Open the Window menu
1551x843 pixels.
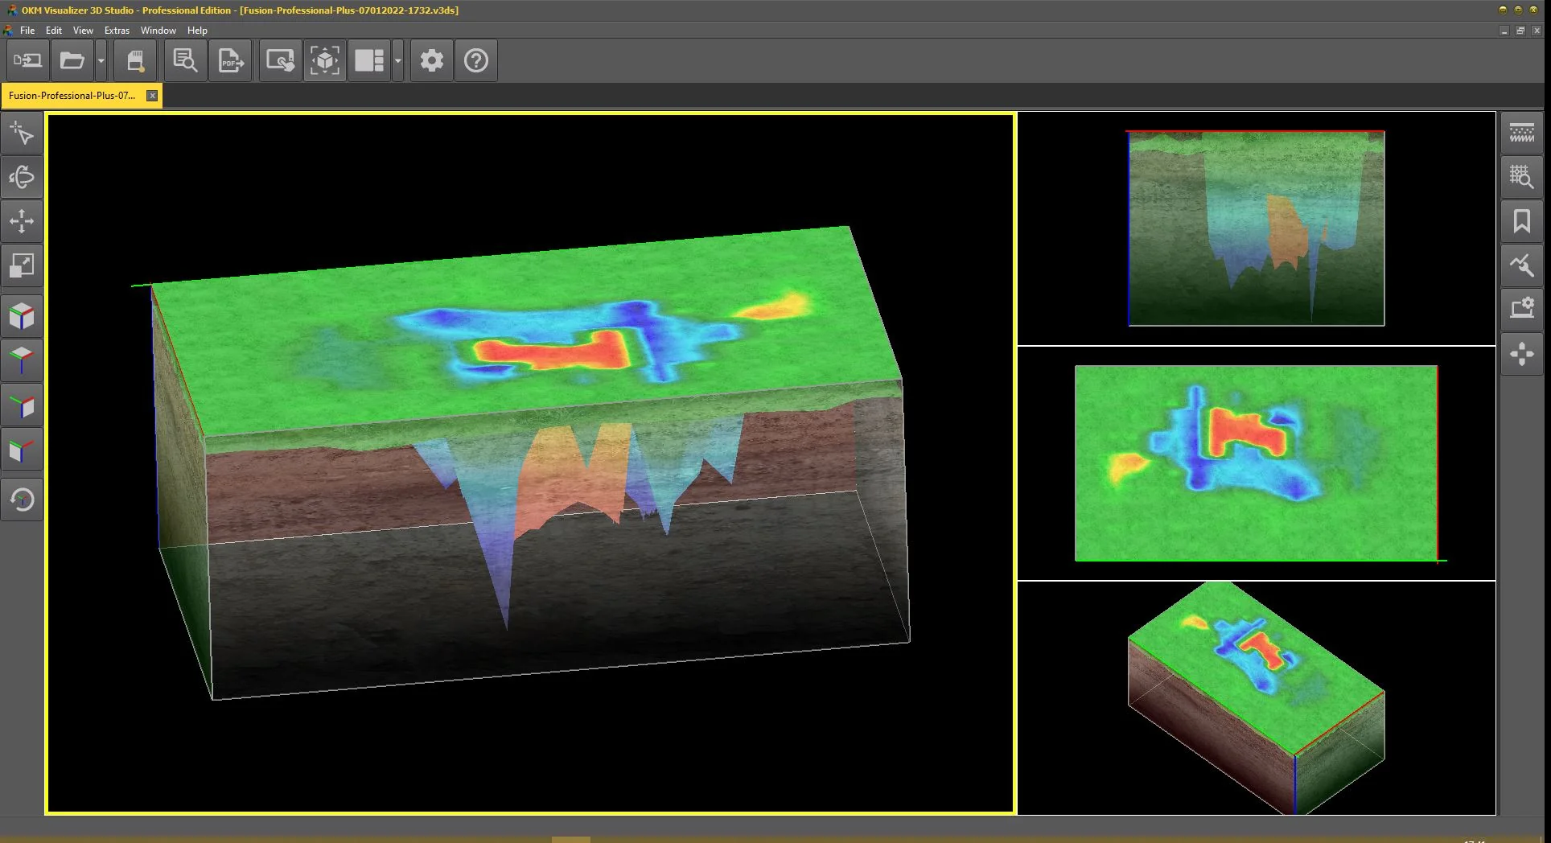point(158,30)
